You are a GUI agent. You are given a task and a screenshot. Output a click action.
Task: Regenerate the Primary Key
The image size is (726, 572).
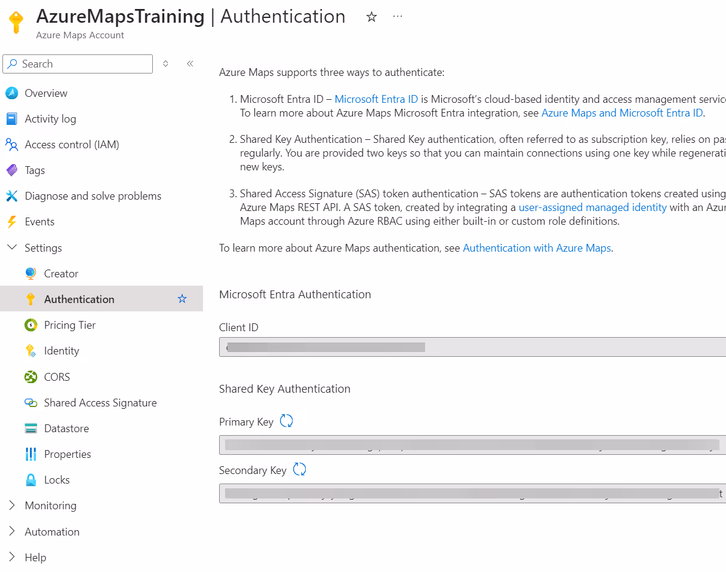pyautogui.click(x=287, y=421)
